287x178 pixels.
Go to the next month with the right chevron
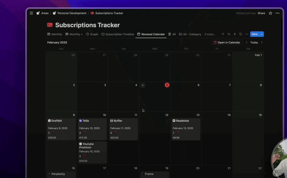tap(262, 42)
